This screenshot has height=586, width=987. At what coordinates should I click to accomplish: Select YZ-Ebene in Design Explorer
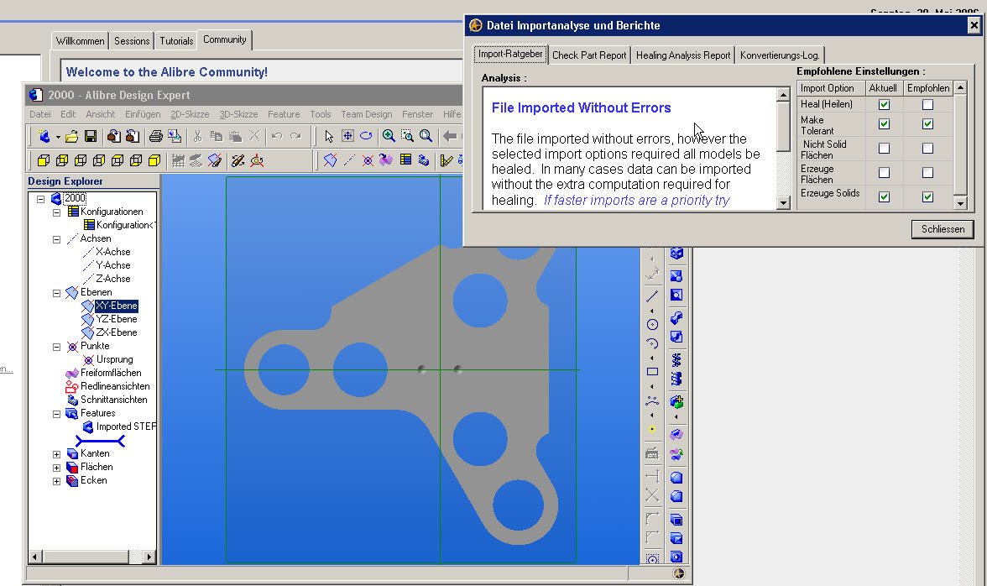point(117,319)
